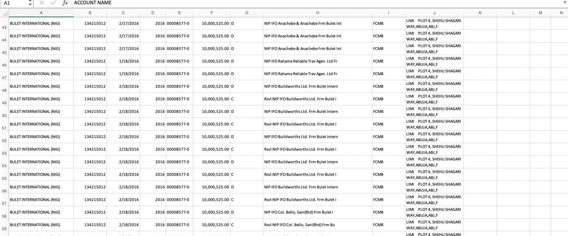Screen dimensions: 568x236
Task: Select row 49 header
Action: click(4, 99)
